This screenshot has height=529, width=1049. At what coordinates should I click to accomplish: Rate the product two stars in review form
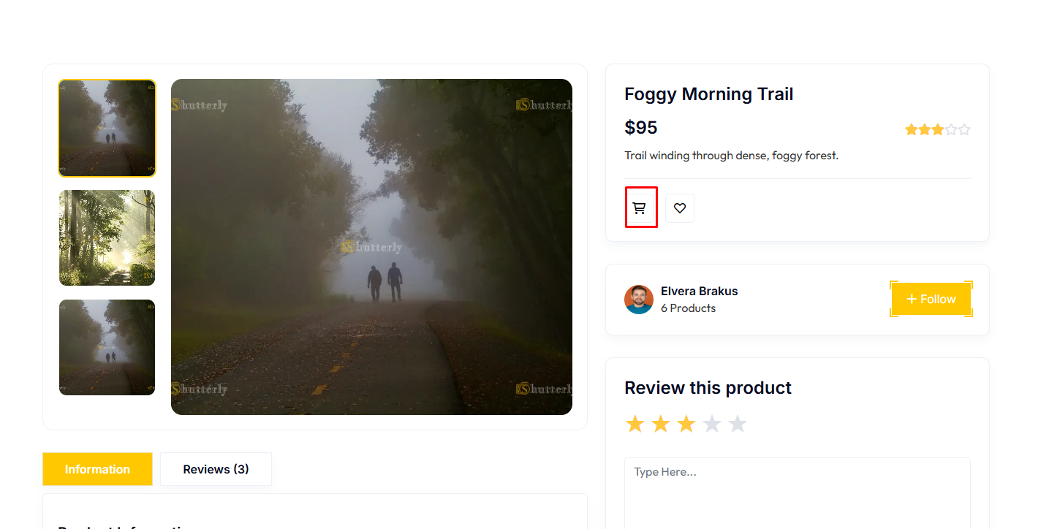coord(661,424)
